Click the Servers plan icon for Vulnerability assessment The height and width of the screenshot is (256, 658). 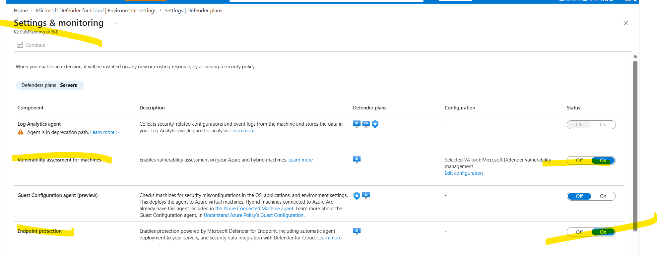click(357, 160)
